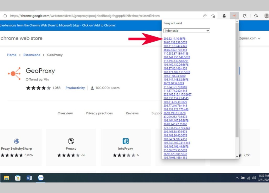The width and height of the screenshot is (269, 193).
Task: Switch to the Reviews tab
Action: pyautogui.click(x=132, y=113)
